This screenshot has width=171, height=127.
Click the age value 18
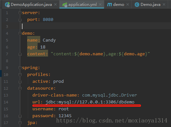pyautogui.click(x=43, y=47)
